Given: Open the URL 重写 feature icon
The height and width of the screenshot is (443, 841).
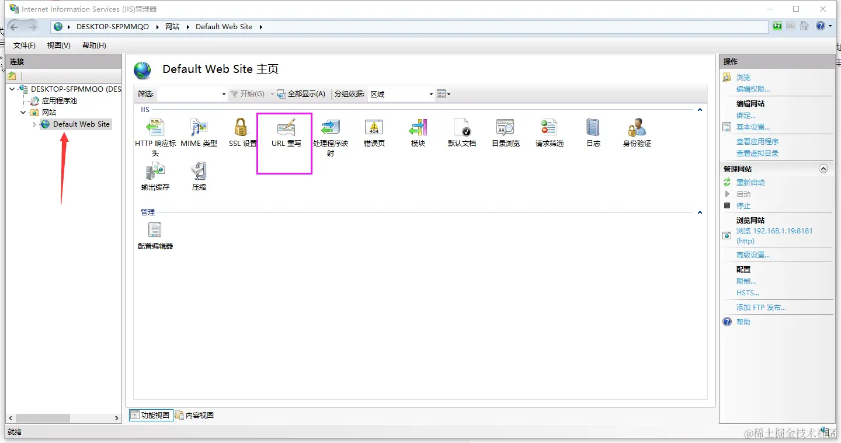Looking at the screenshot, I should click(x=286, y=133).
